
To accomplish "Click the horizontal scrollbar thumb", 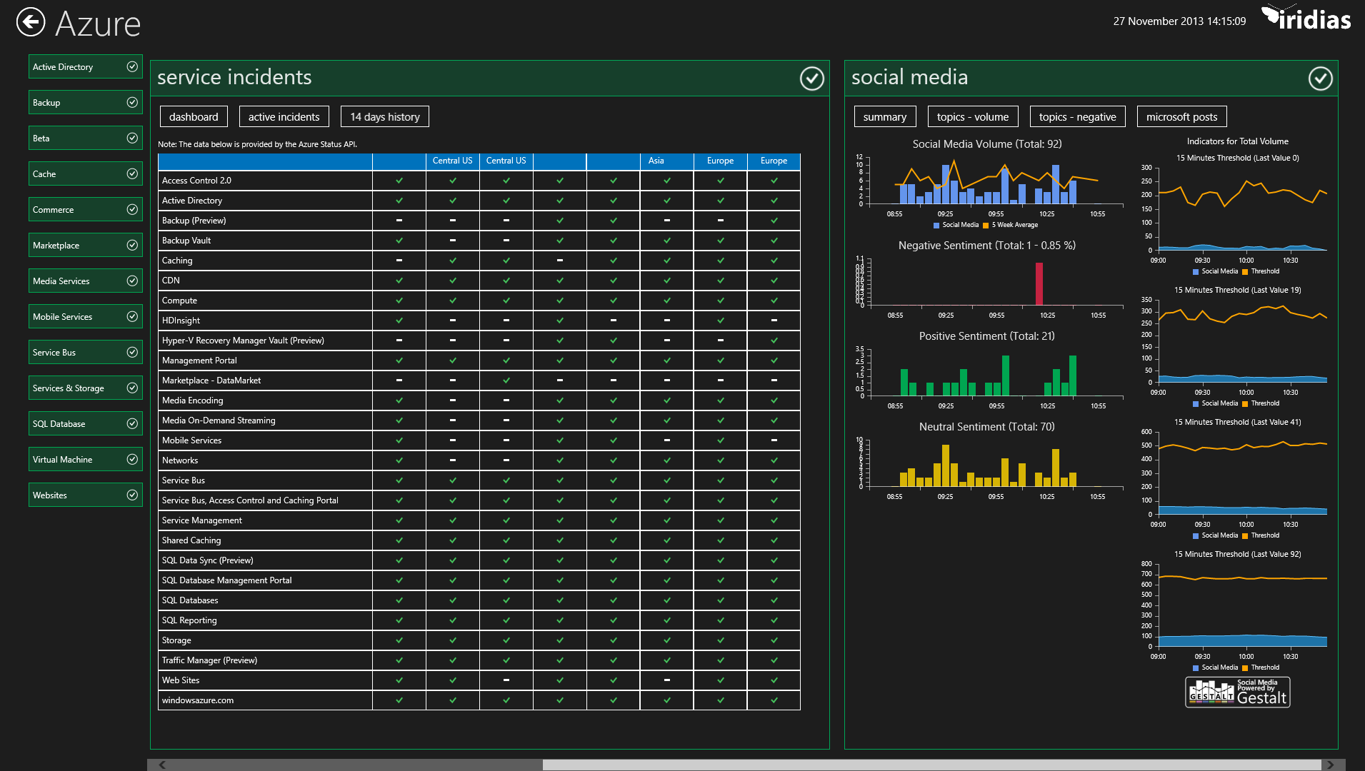I will pyautogui.click(x=931, y=765).
